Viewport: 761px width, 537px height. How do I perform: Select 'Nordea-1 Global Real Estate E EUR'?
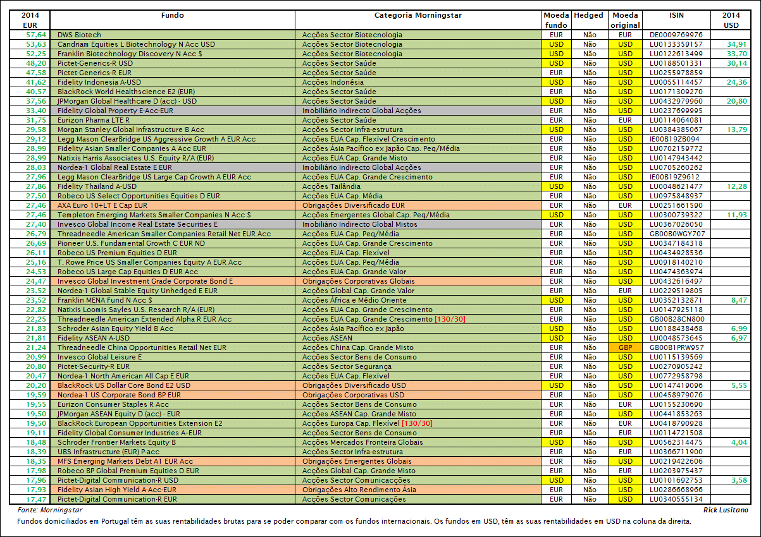tap(114, 167)
